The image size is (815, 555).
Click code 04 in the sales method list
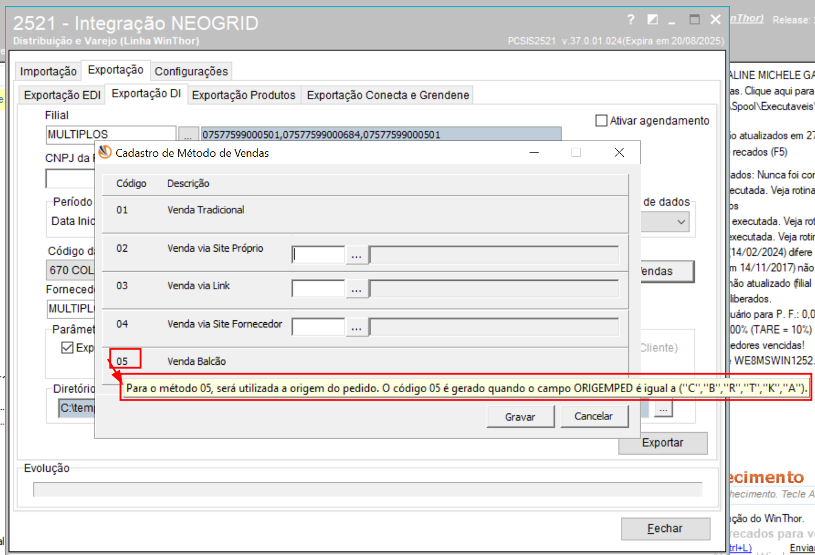pyautogui.click(x=122, y=324)
